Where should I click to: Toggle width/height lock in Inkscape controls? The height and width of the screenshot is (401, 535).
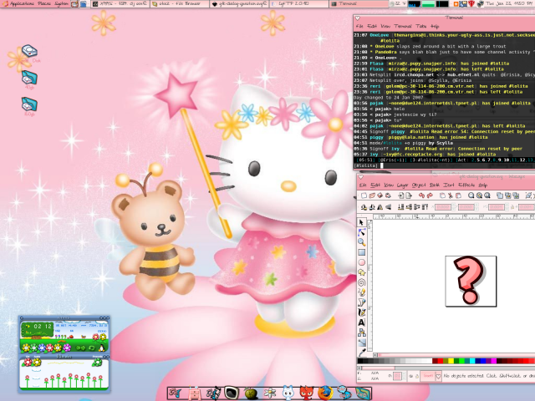coord(512,207)
